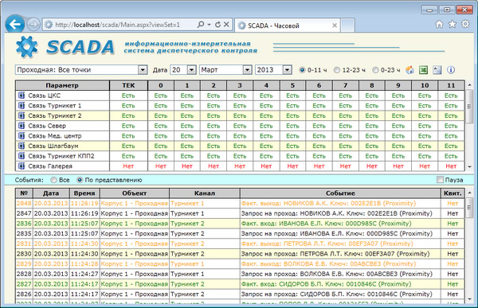
Task: Click the SCADA home toolbar icon
Action: [x=409, y=70]
